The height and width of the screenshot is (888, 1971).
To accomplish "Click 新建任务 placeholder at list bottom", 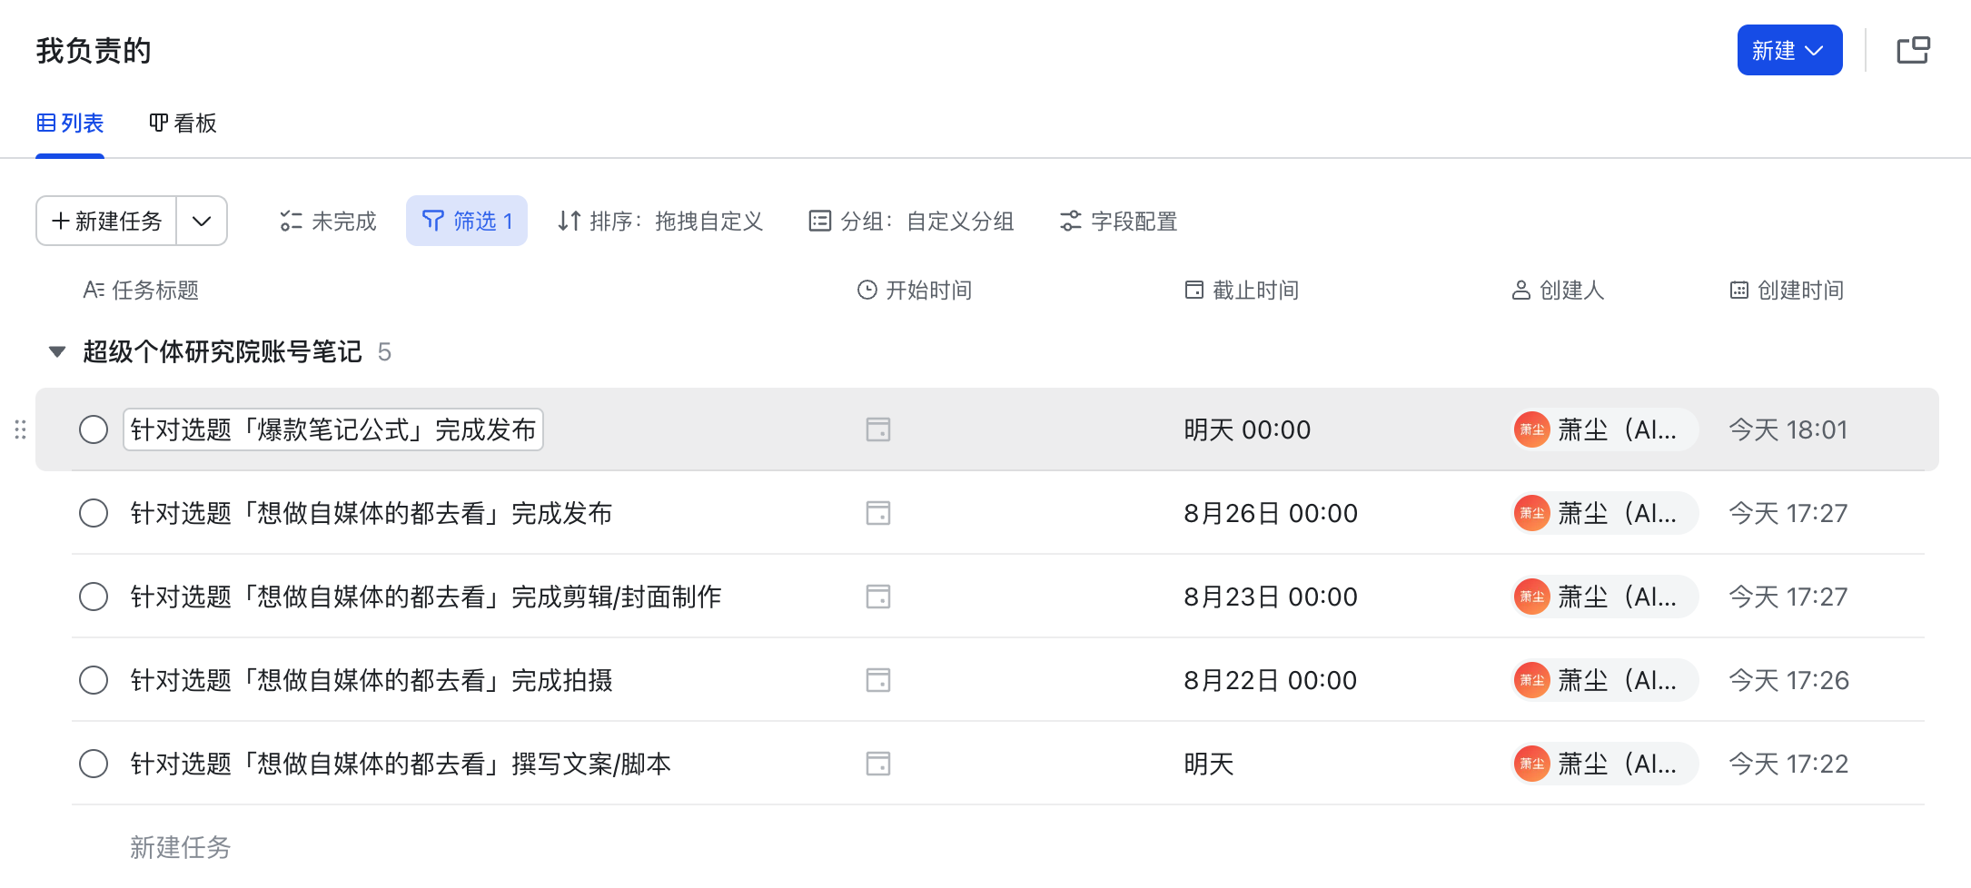I will point(180,847).
